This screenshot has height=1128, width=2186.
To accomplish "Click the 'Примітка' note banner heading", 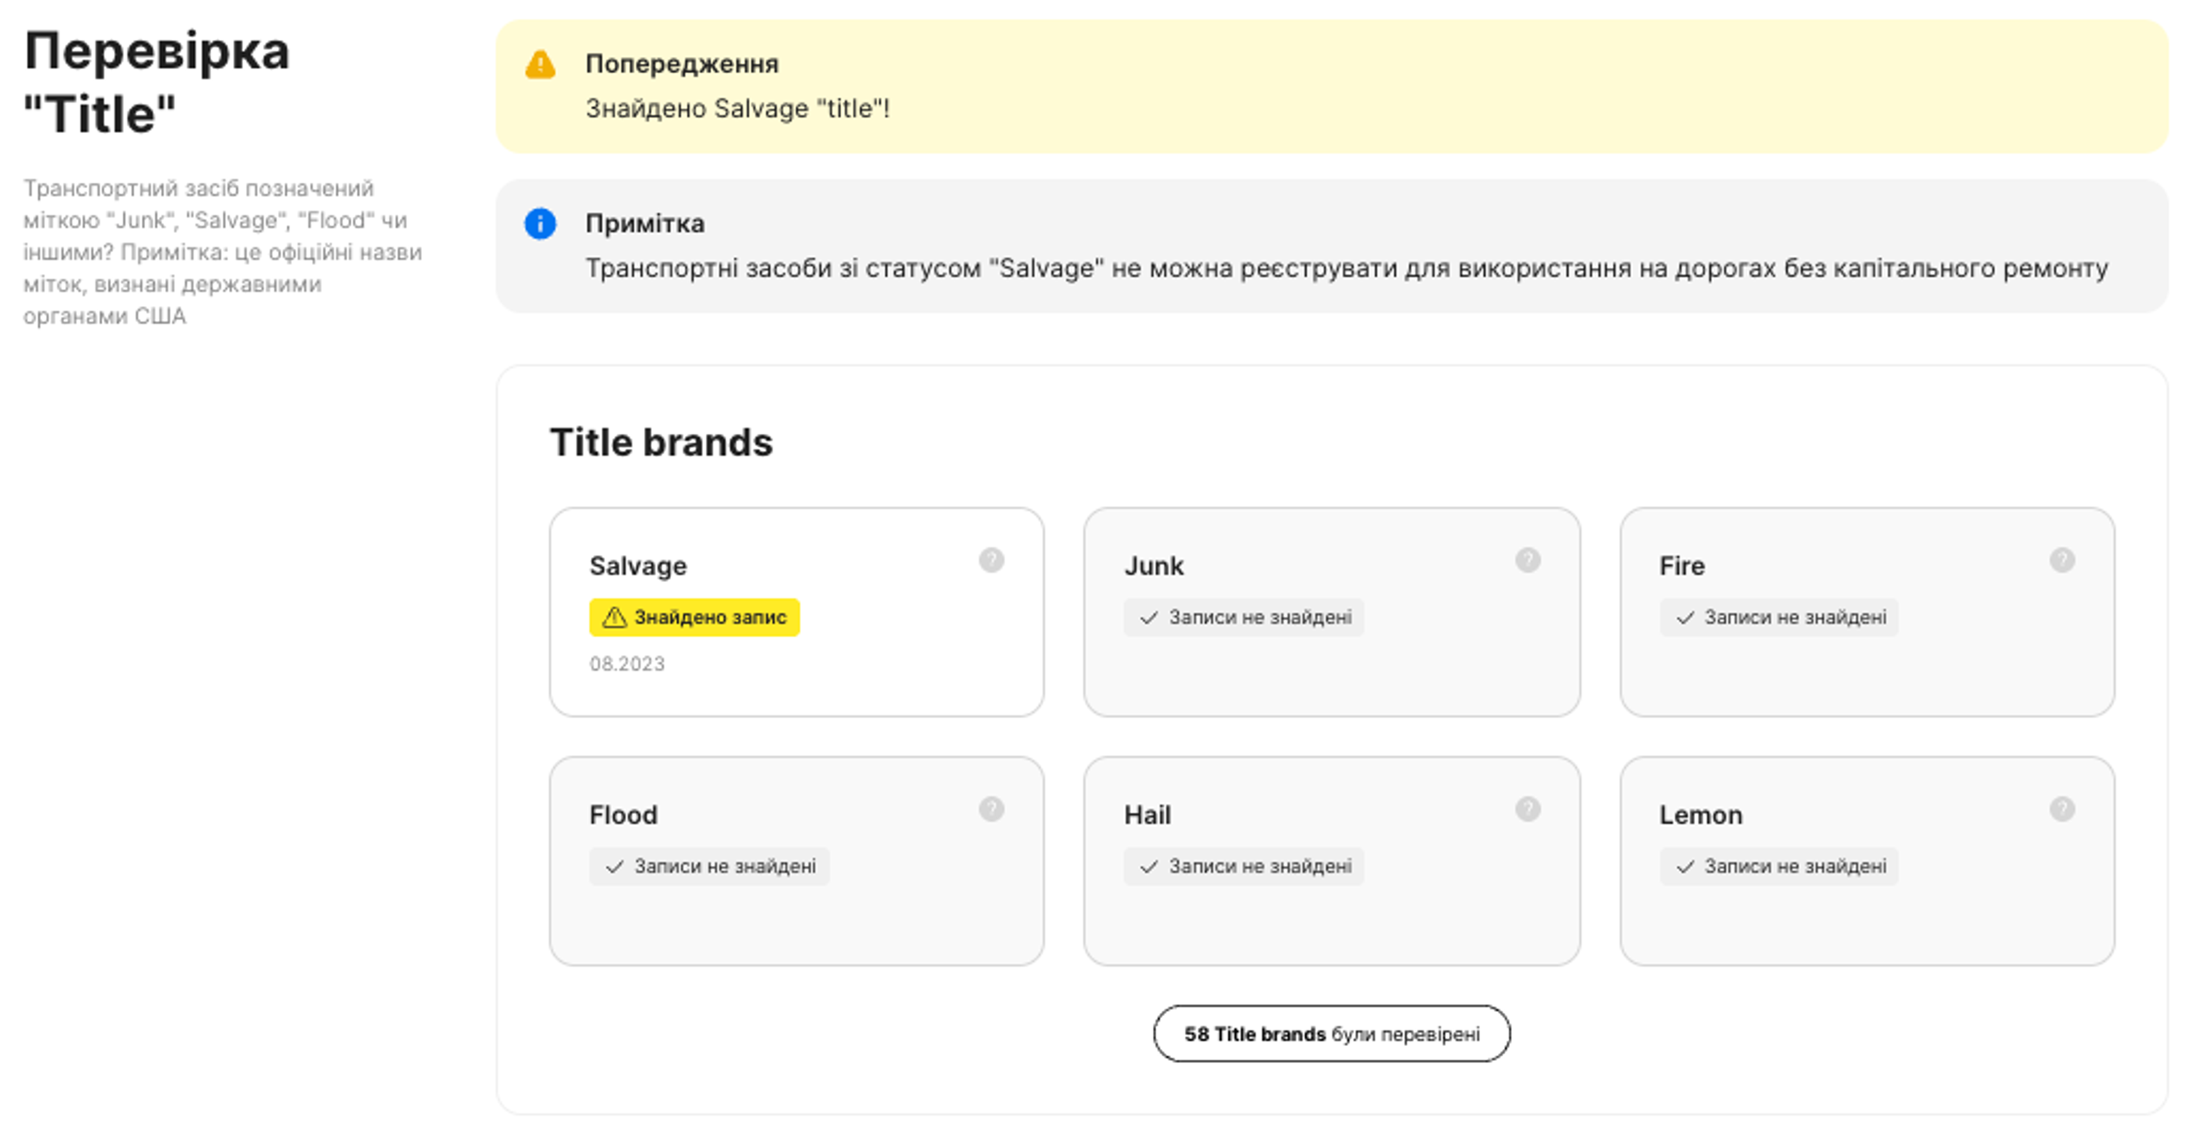I will click(x=645, y=224).
